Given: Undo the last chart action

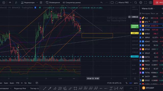Looking at the screenshot, I should [x=101, y=3].
